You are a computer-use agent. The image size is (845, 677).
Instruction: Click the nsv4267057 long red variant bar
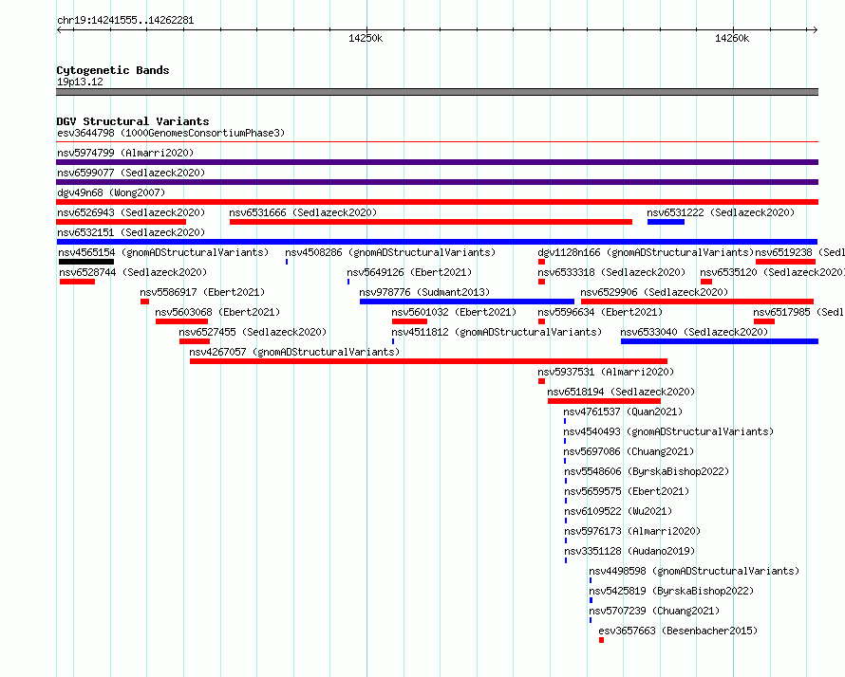[x=428, y=361]
